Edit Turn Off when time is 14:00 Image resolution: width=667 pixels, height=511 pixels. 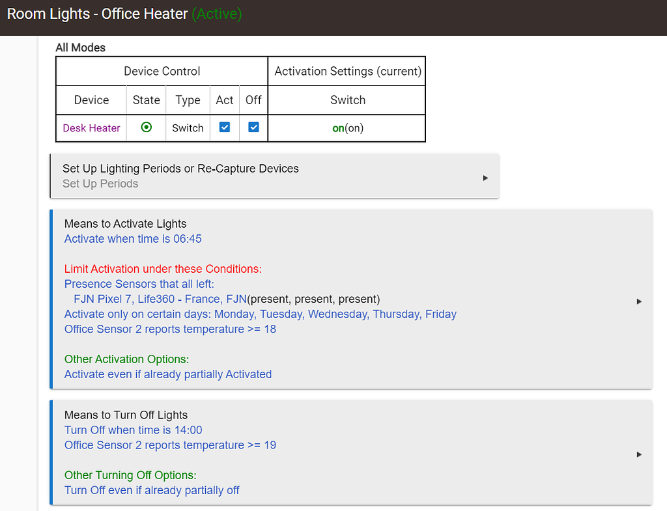click(x=133, y=430)
